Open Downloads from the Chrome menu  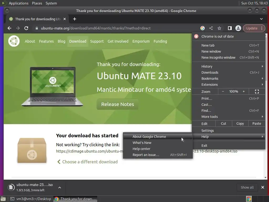[228, 73]
